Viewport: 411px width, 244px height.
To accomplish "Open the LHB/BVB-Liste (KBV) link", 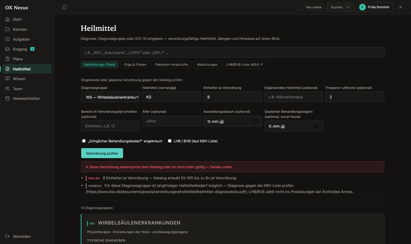I will coord(244,64).
